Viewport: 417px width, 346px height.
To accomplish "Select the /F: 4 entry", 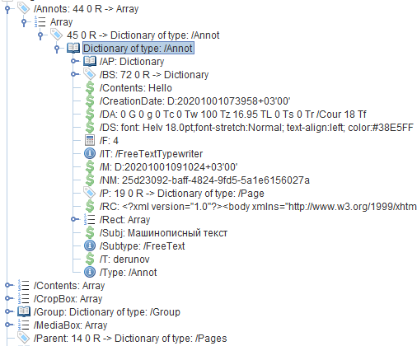I will pos(109,141).
